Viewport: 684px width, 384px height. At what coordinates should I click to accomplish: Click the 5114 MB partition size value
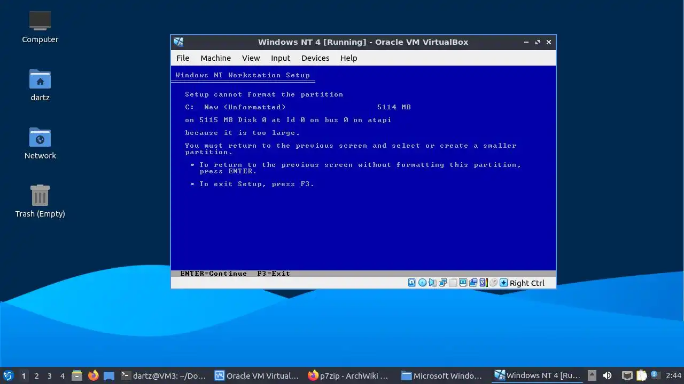pyautogui.click(x=394, y=107)
